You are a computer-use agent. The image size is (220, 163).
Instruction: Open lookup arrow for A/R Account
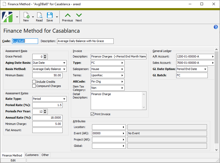point(213,56)
